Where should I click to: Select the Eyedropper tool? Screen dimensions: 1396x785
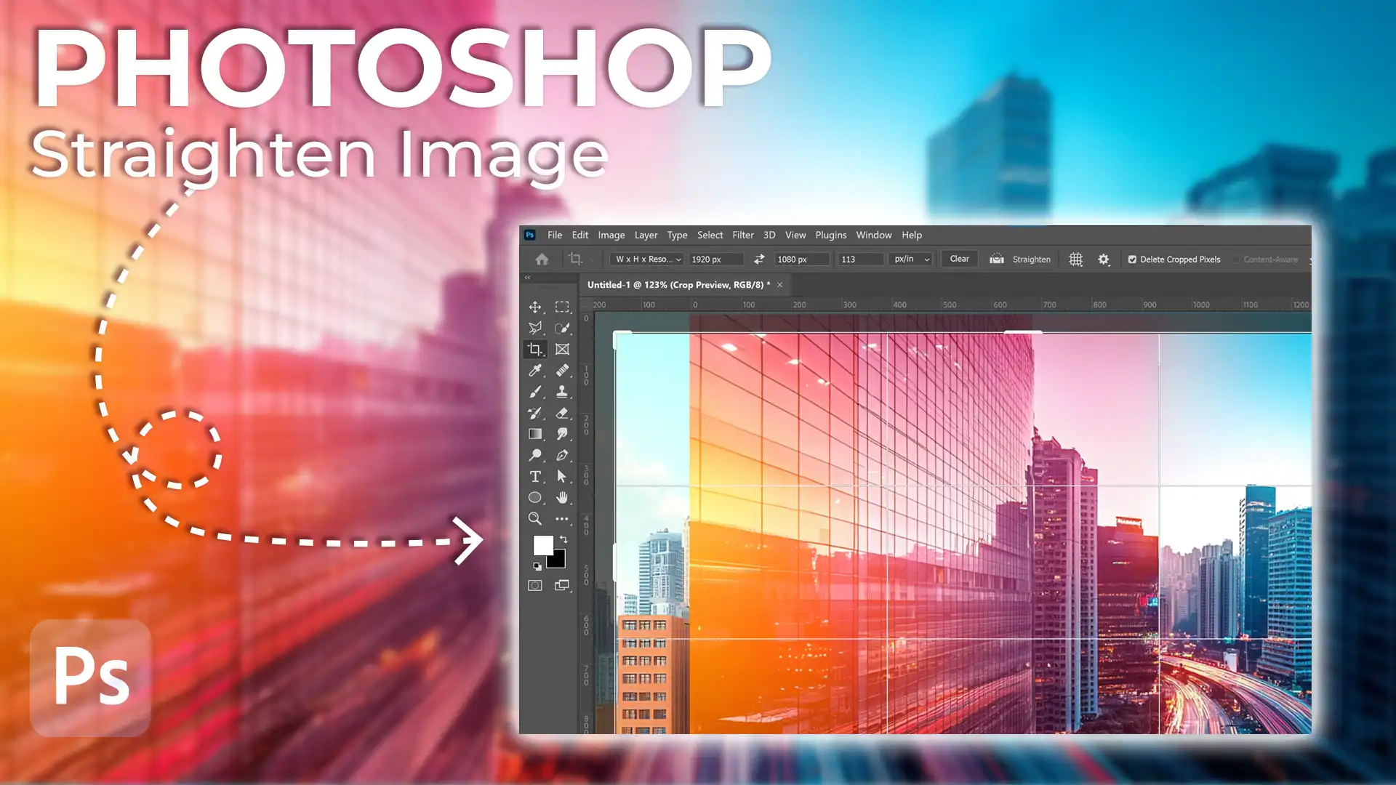tap(535, 371)
